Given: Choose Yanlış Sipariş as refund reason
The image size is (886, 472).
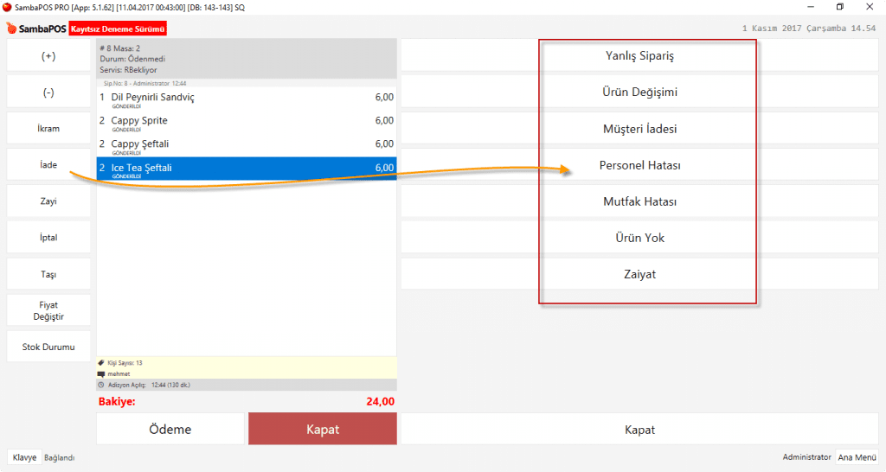Looking at the screenshot, I should pos(639,56).
